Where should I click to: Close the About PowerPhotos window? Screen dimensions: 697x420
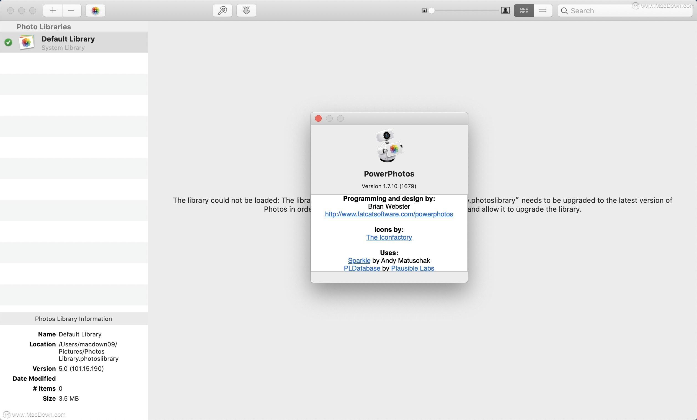point(318,118)
